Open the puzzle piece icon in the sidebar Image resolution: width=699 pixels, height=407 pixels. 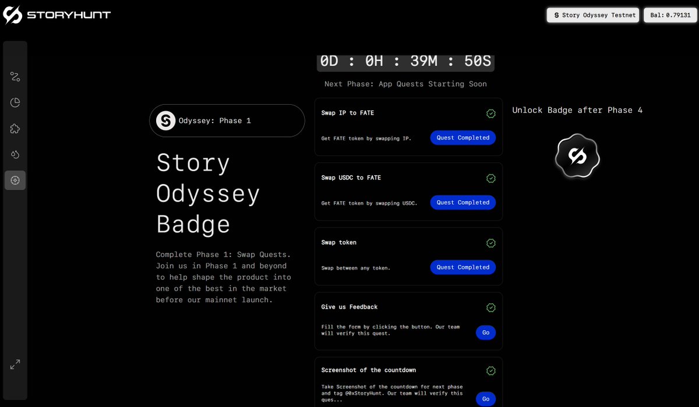(x=15, y=129)
